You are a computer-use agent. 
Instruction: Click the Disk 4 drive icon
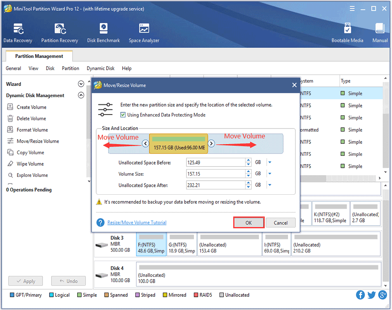tap(102, 275)
